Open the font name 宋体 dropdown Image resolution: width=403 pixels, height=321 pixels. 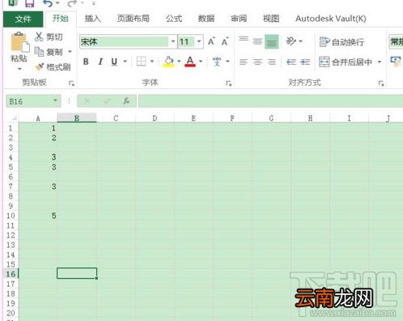click(x=173, y=41)
